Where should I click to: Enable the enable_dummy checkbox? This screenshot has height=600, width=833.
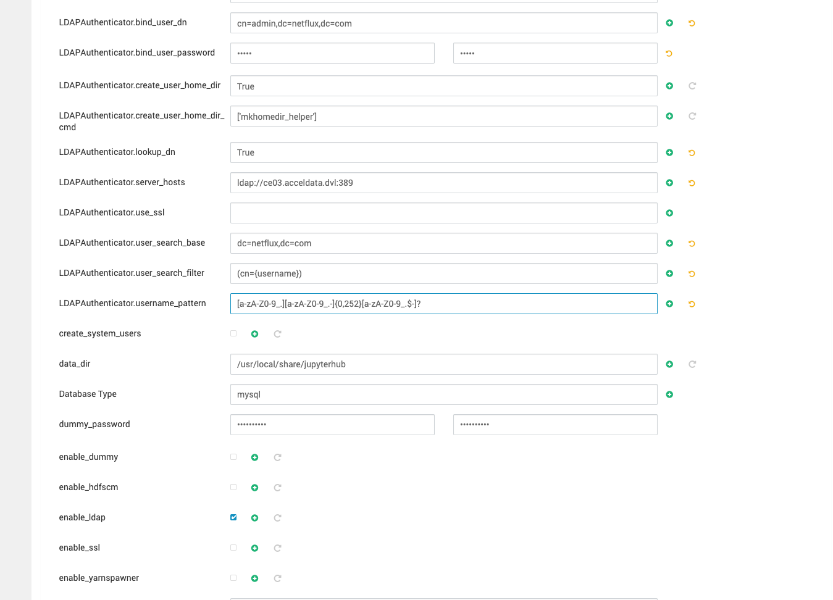233,457
